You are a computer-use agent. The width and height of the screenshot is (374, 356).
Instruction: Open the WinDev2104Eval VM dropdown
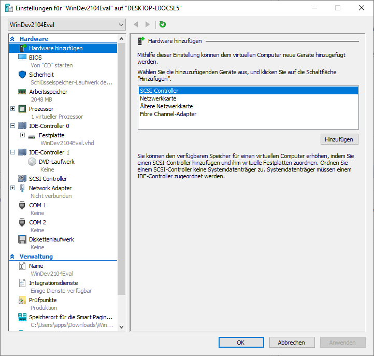pos(67,25)
